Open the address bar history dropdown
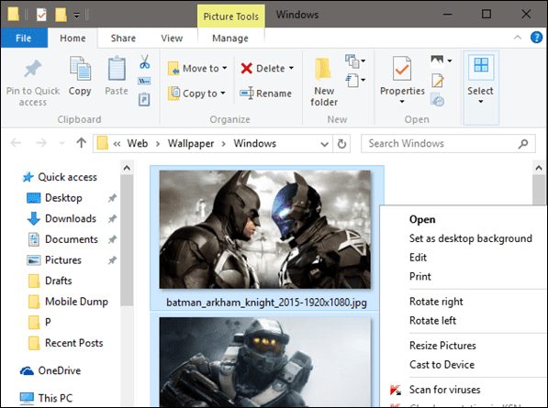This screenshot has width=548, height=408. click(x=324, y=144)
